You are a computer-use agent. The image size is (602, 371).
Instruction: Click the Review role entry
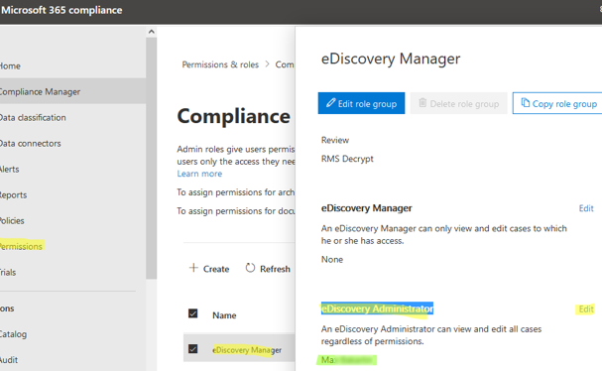pos(335,140)
